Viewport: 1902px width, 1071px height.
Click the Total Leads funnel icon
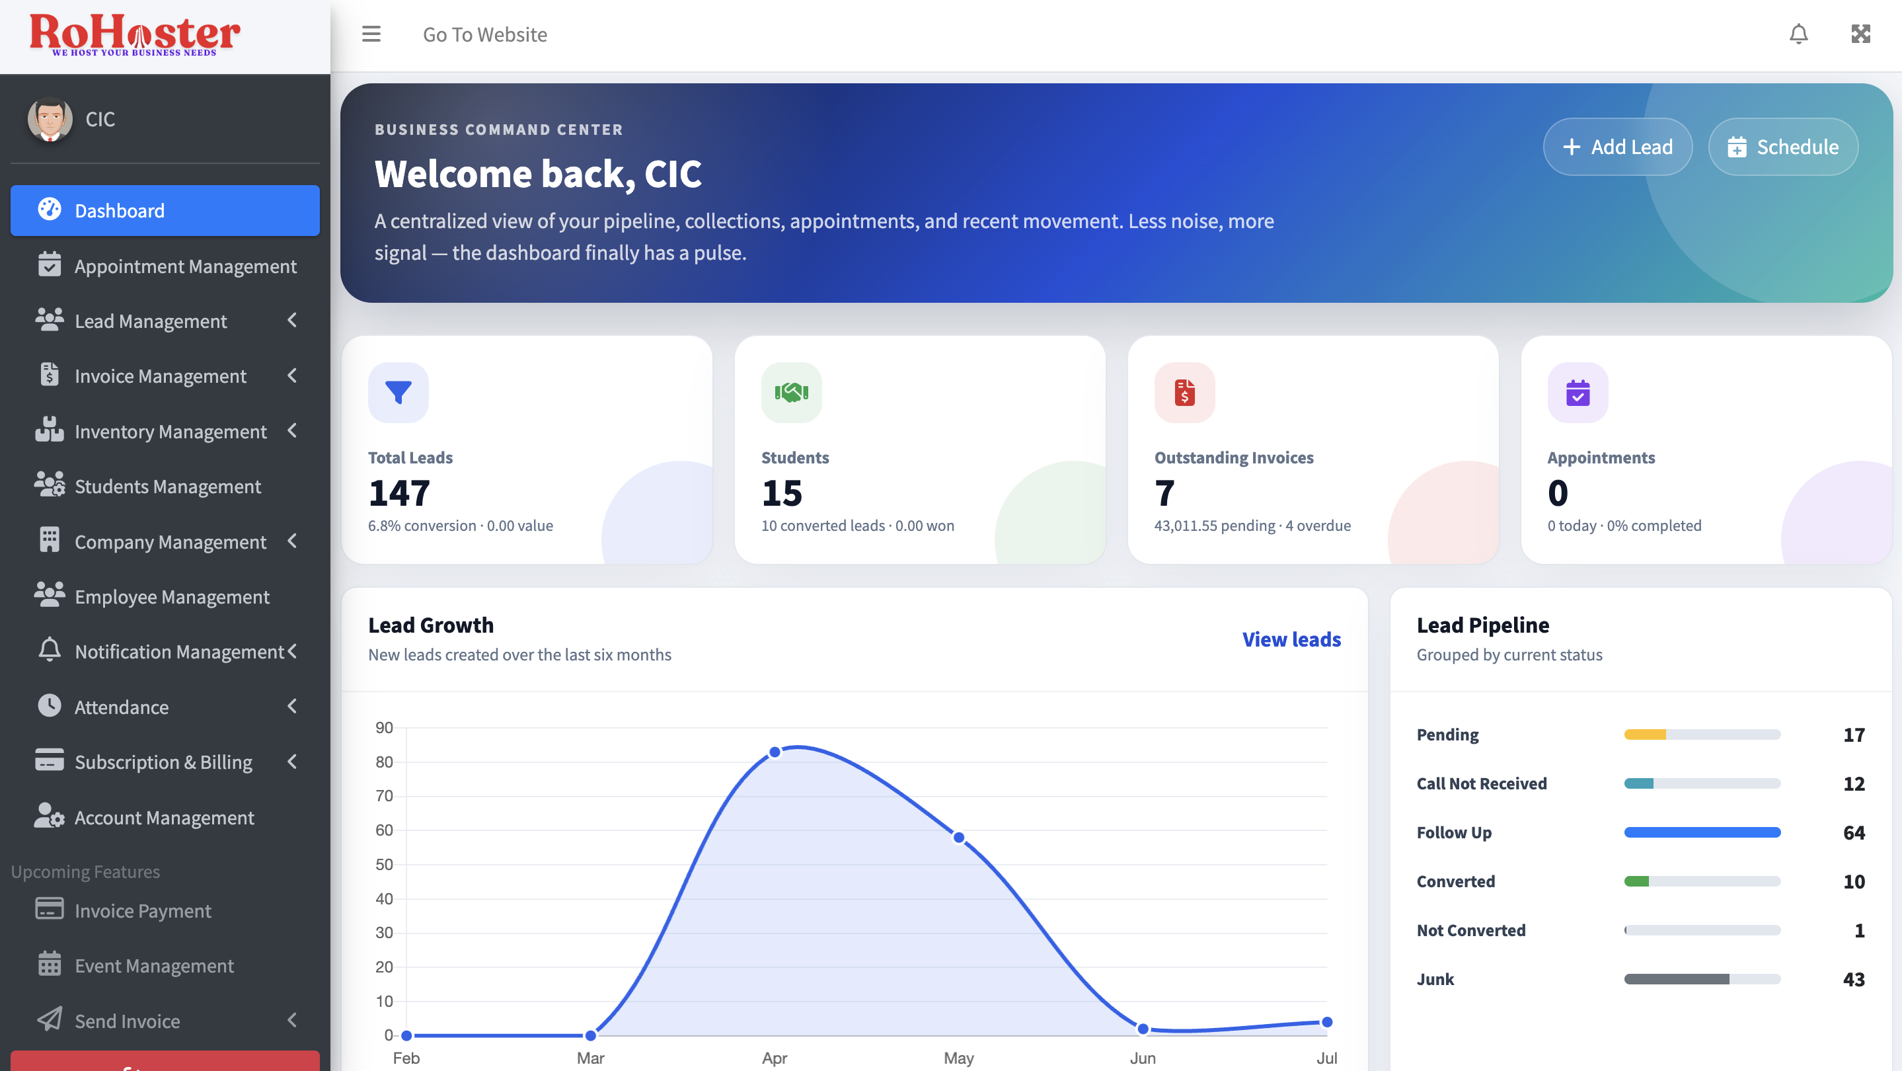(x=399, y=392)
